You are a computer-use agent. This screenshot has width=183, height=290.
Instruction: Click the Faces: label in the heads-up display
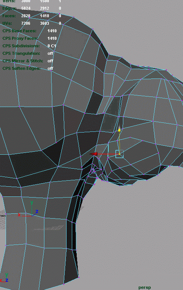9,16
